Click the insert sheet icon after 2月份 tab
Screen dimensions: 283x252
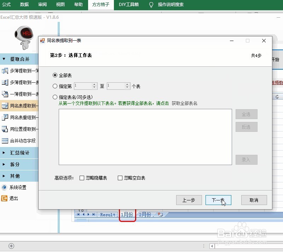(x=160, y=215)
